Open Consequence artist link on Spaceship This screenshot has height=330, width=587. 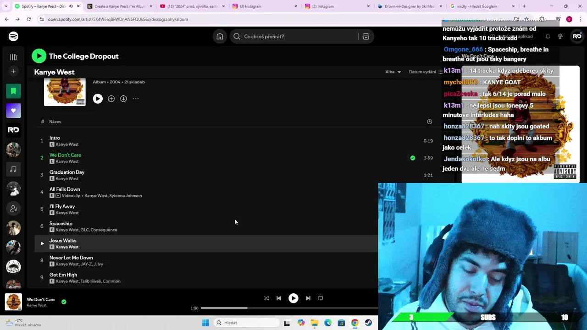coord(105,230)
